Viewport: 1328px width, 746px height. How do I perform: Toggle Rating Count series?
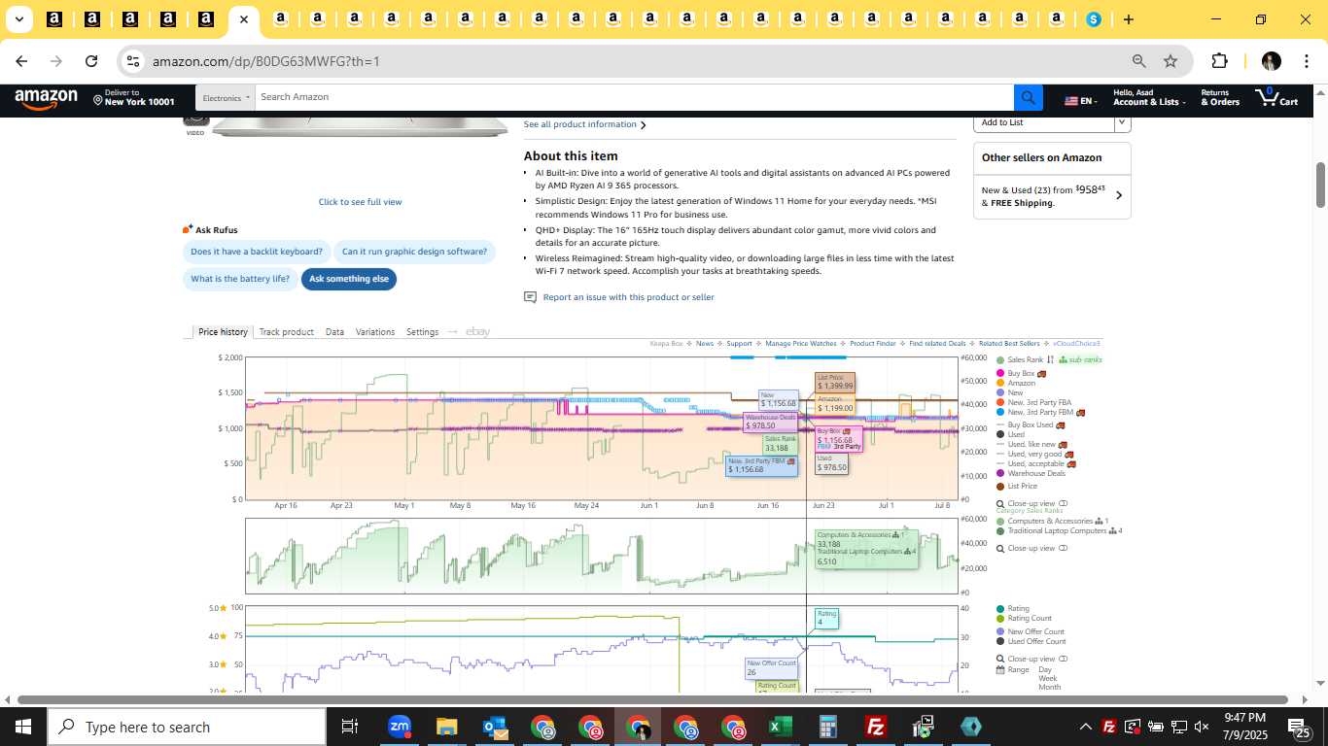pyautogui.click(x=1024, y=618)
